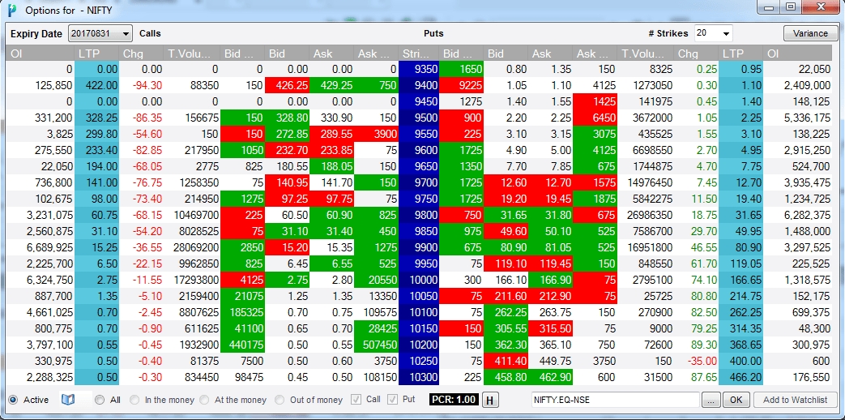
Task: Click the symbol input field NIFTY.EQ-NSE
Action: (616, 400)
